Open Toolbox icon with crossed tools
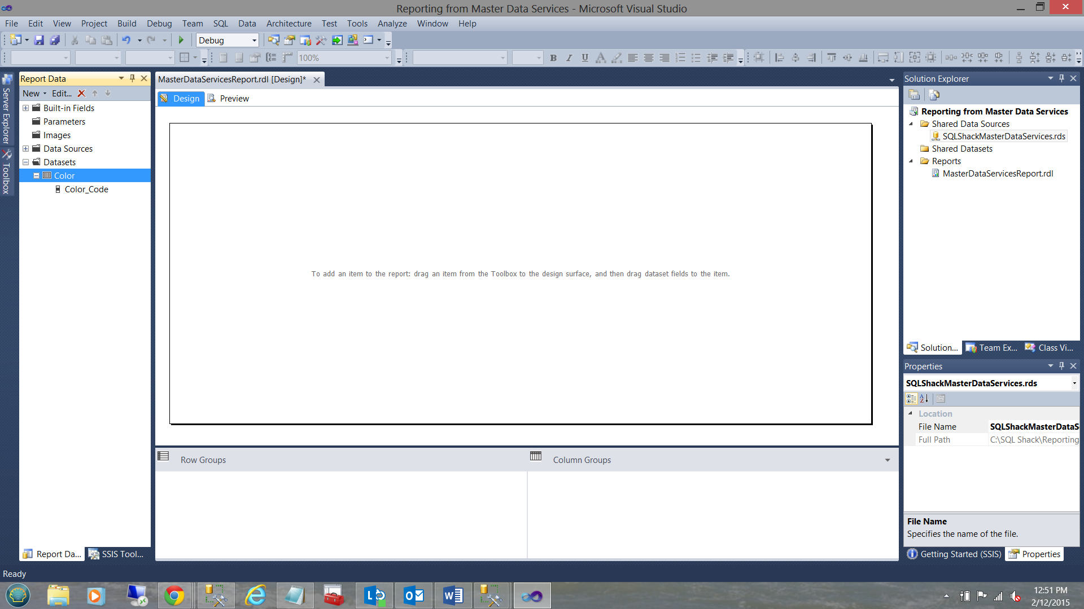Viewport: 1084px width, 609px height. click(x=7, y=155)
